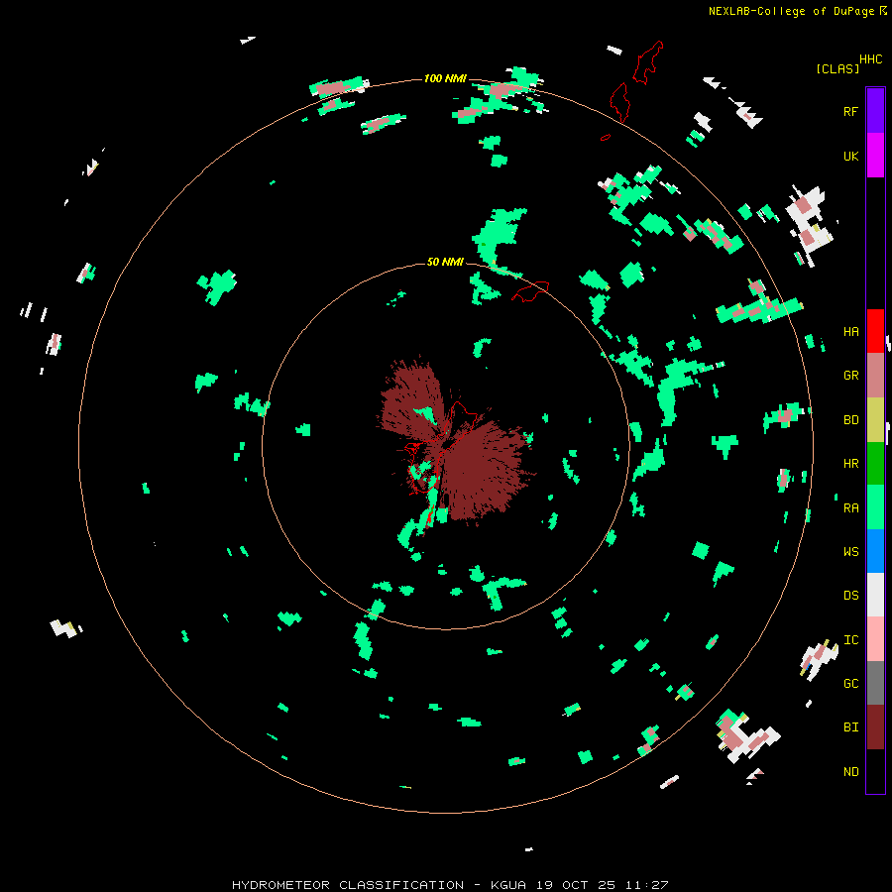Click the 'HYDROMETEOR CLASSIFICATION - KGUA' caption

[x=379, y=885]
